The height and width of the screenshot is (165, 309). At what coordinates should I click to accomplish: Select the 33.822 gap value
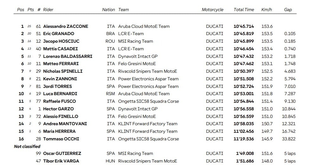(289, 139)
